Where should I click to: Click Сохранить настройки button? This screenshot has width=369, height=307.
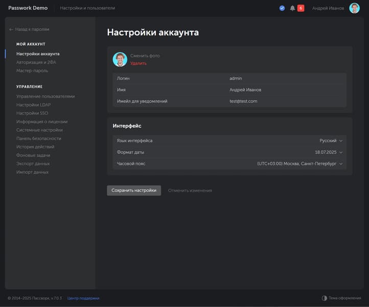(134, 190)
